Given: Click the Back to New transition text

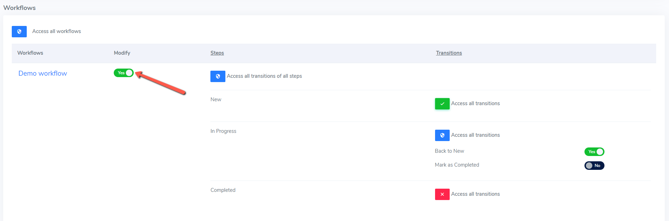Looking at the screenshot, I should tap(449, 151).
